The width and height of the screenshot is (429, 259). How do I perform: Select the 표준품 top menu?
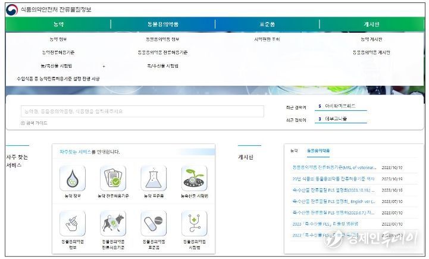(267, 24)
